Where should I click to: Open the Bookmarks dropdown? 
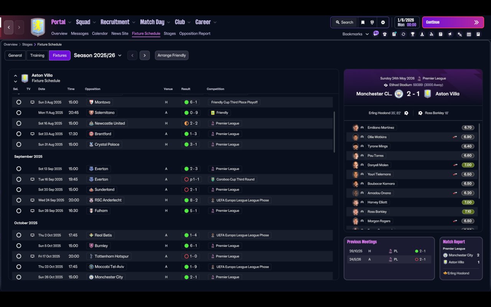(356, 34)
